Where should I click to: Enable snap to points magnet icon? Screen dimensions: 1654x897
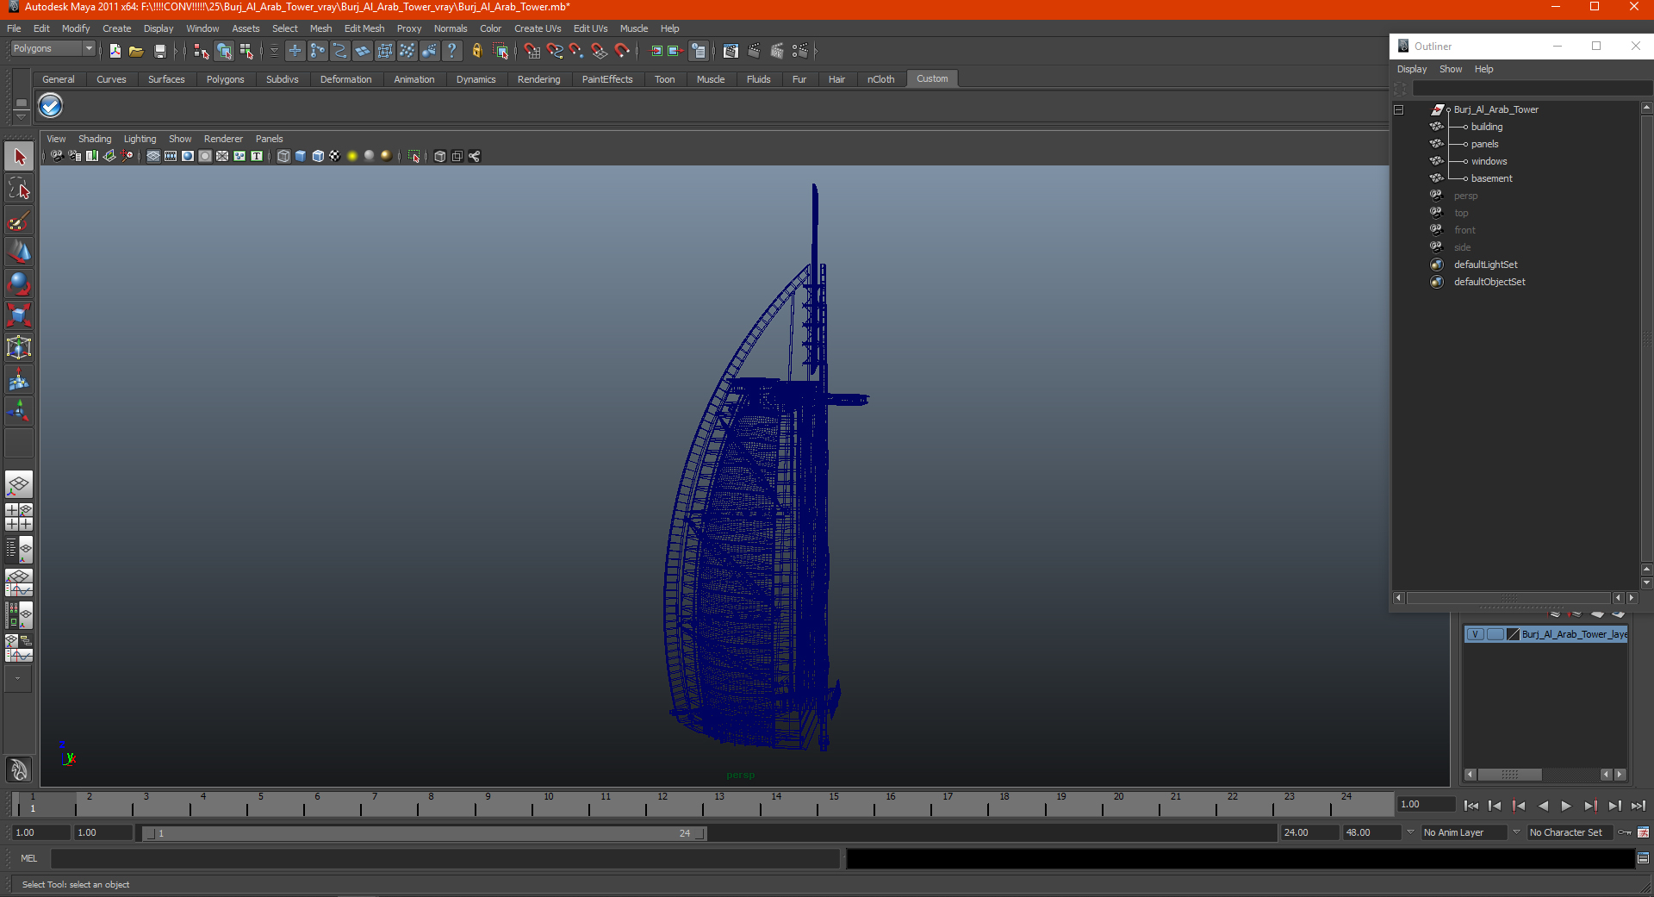point(577,52)
